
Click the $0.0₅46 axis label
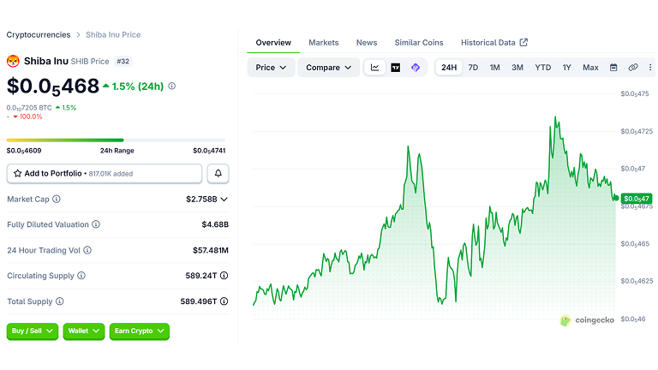pos(633,319)
